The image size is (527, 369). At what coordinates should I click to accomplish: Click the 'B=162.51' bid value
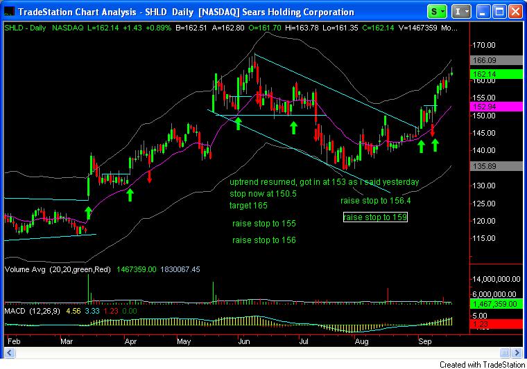click(191, 28)
